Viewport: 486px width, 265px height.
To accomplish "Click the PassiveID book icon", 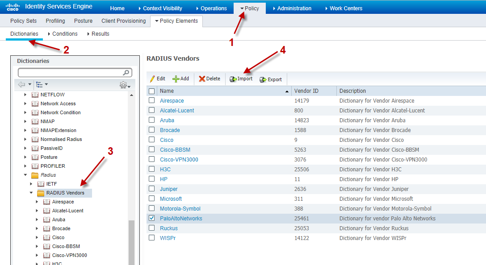I will pyautogui.click(x=35, y=148).
